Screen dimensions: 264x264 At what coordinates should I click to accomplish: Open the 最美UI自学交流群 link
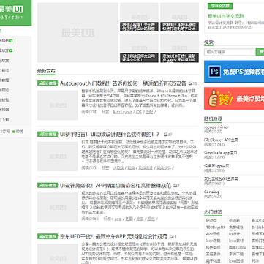pyautogui.click(x=226, y=16)
